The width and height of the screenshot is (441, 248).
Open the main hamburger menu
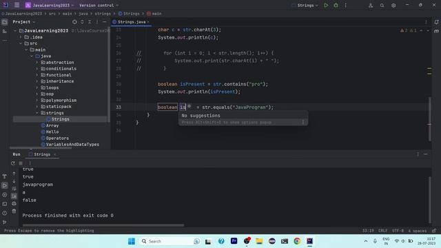(x=17, y=5)
